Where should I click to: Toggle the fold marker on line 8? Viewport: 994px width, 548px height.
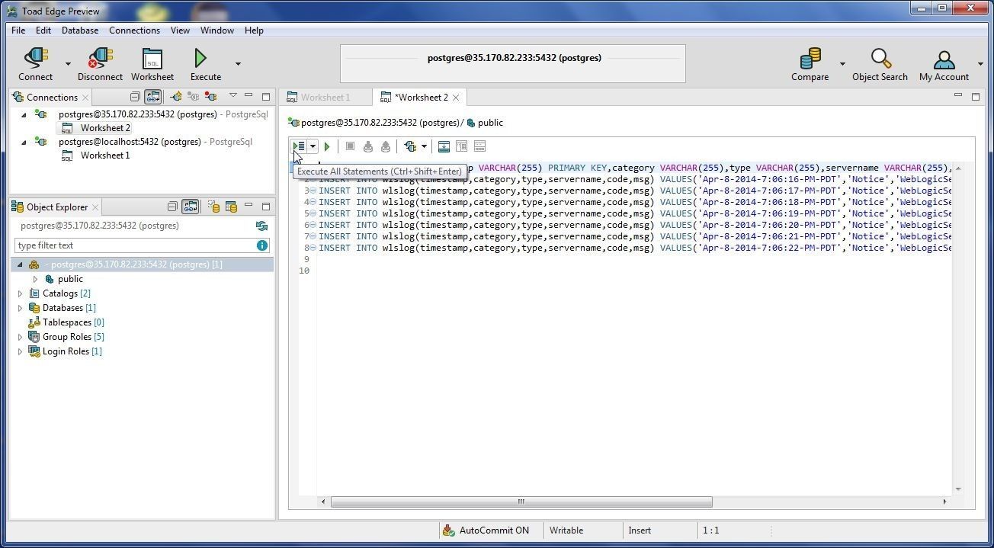[313, 248]
